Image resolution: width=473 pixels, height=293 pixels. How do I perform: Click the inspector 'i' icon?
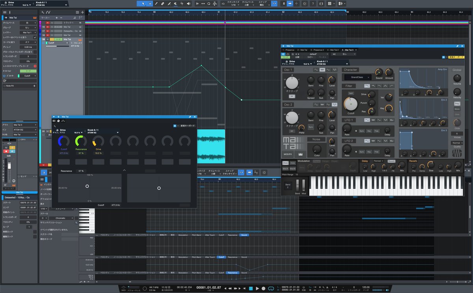tap(10, 12)
